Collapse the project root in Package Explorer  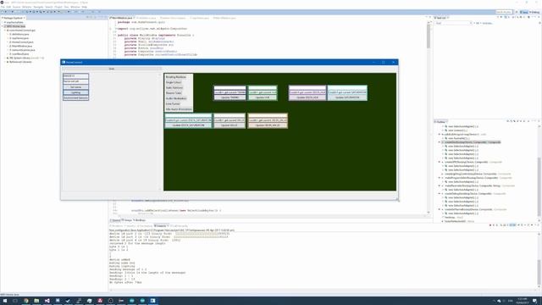(3, 26)
